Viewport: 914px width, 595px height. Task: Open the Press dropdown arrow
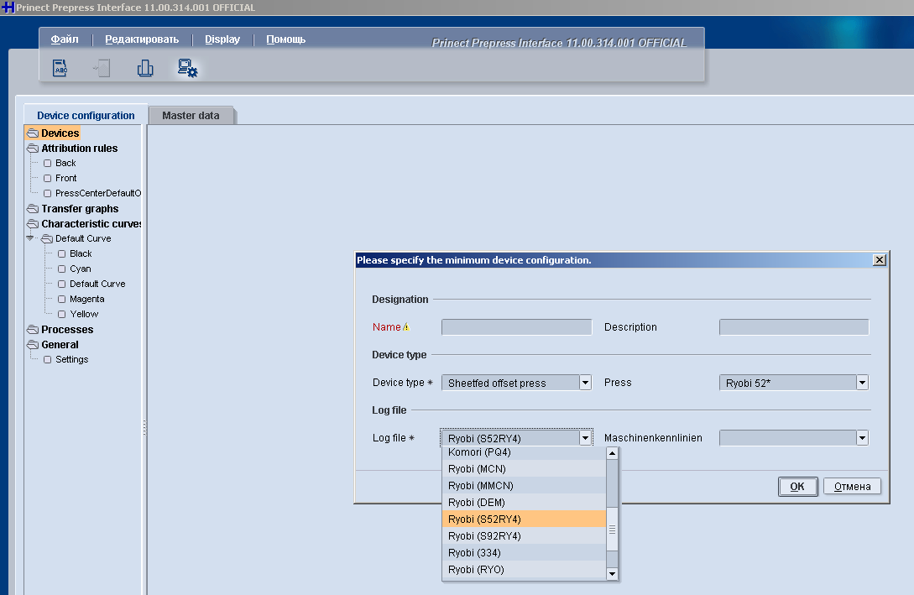coord(862,383)
